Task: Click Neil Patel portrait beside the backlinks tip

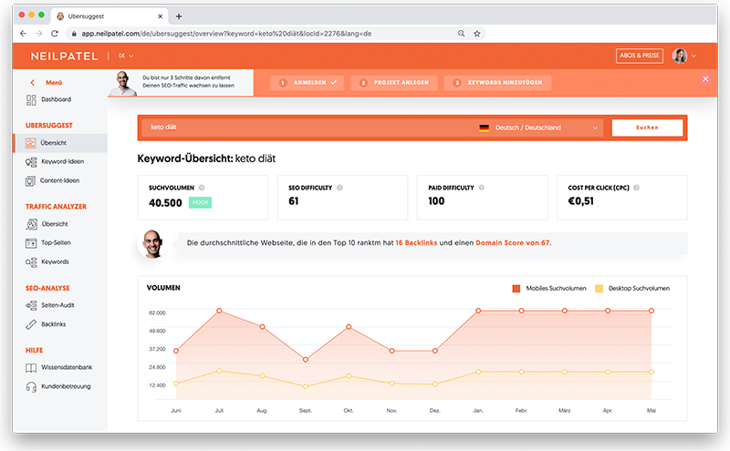Action: point(152,243)
